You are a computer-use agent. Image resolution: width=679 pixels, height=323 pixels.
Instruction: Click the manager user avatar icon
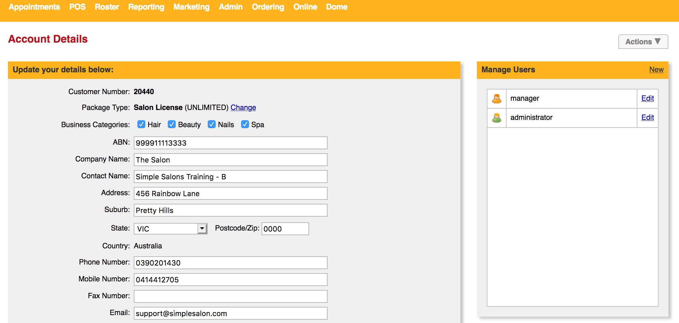click(497, 98)
